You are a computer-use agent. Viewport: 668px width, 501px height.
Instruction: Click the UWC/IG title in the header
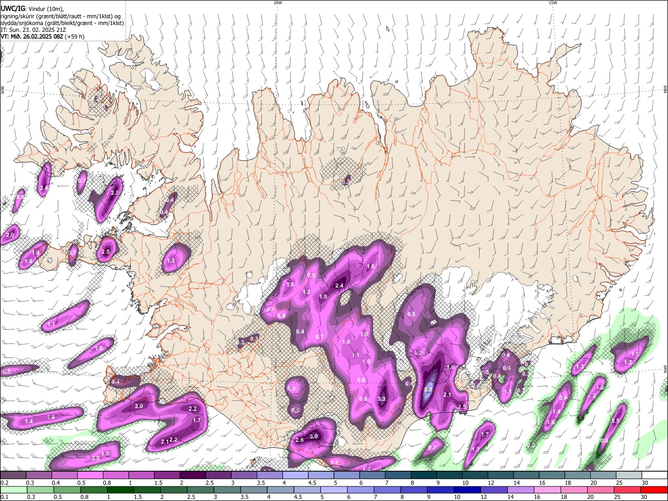13,8
